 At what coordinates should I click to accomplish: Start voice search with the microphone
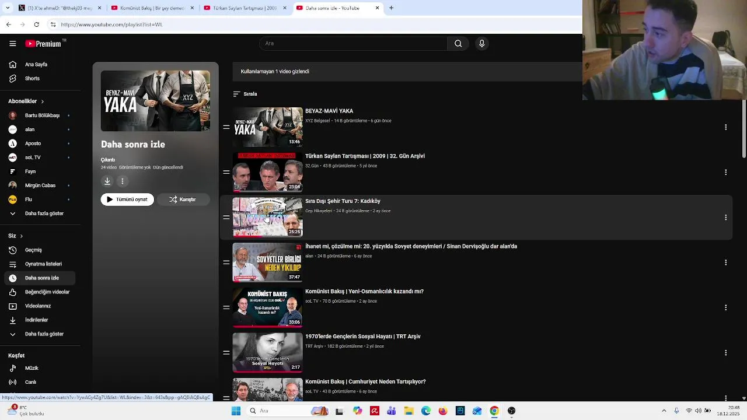click(x=481, y=43)
